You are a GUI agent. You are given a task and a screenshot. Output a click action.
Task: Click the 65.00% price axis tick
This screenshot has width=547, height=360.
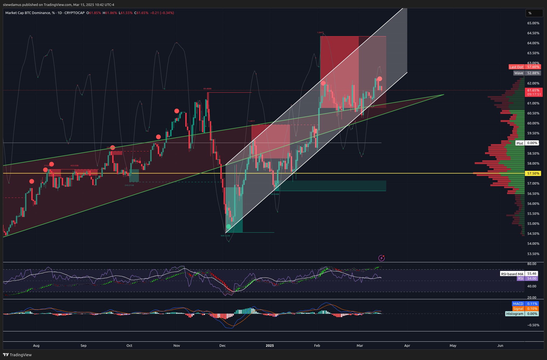point(533,23)
